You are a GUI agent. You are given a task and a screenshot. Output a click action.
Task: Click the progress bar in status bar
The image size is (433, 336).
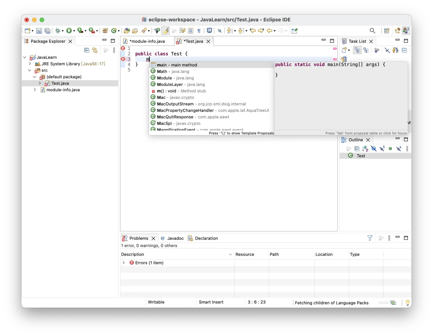point(383,303)
